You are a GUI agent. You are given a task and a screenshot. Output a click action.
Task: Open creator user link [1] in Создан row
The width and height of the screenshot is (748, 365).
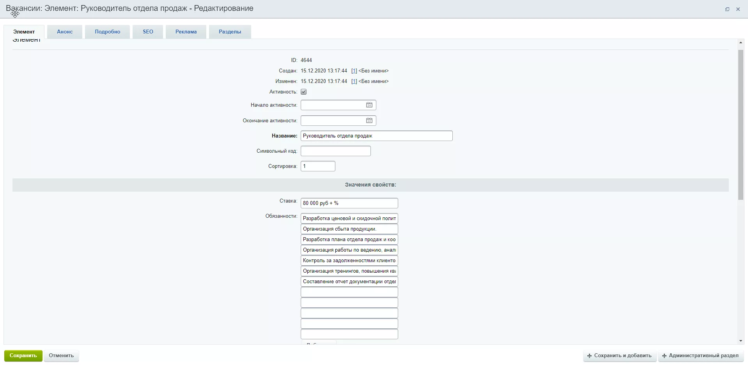pyautogui.click(x=354, y=71)
